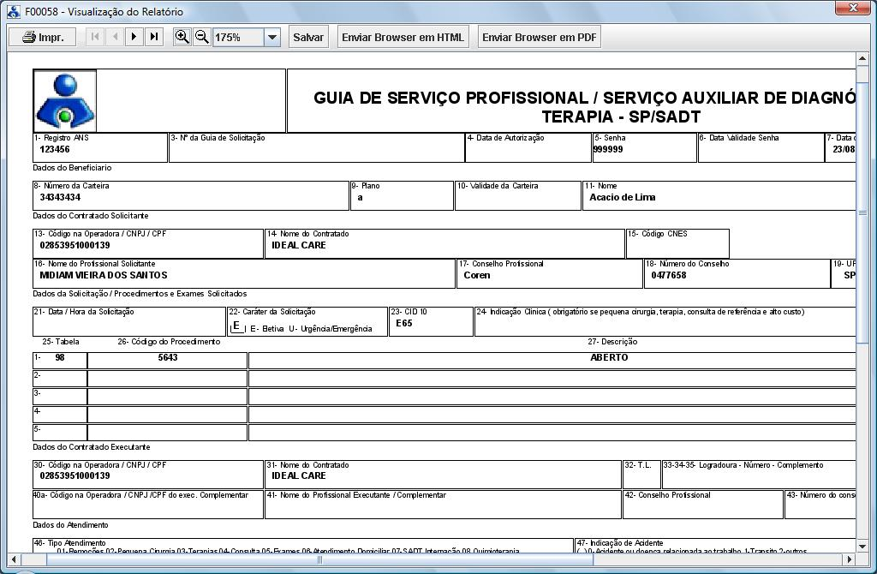Click the 26- Código do Procedimento header
Image resolution: width=877 pixels, height=574 pixels.
169,342
